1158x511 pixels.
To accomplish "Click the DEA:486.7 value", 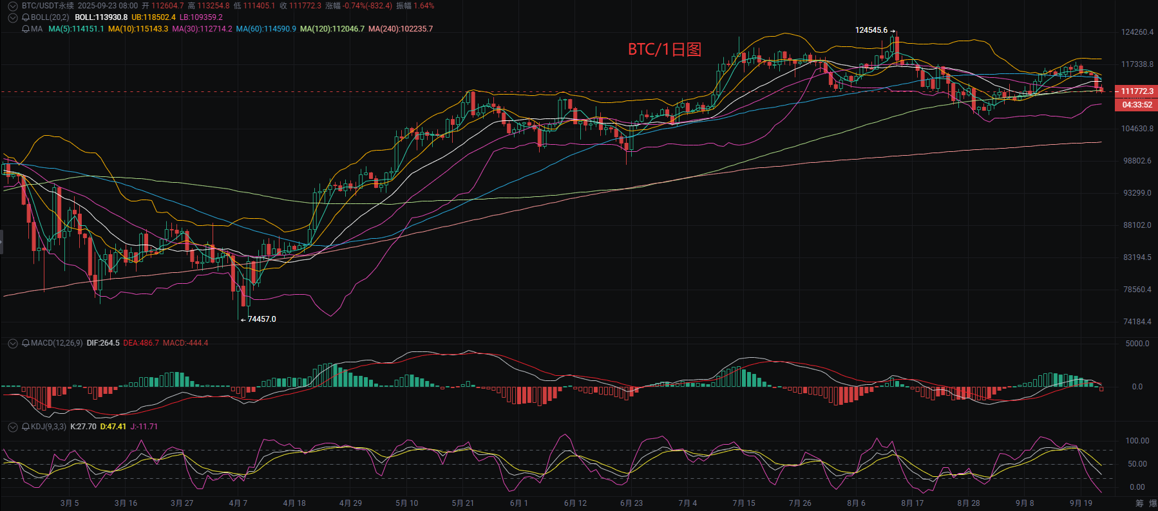I will click(x=141, y=343).
